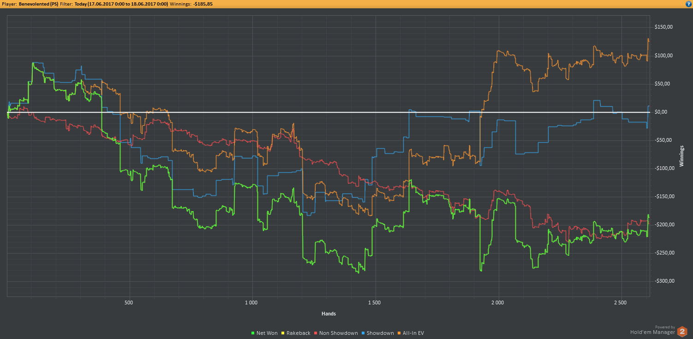Toggle the Showdown series legend label

pyautogui.click(x=380, y=333)
